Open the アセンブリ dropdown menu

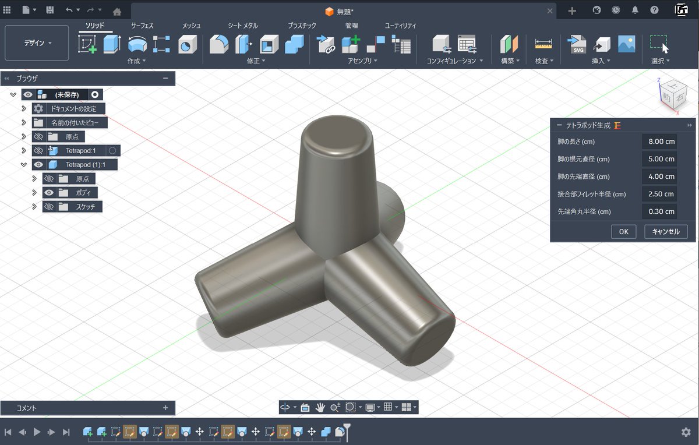[363, 61]
